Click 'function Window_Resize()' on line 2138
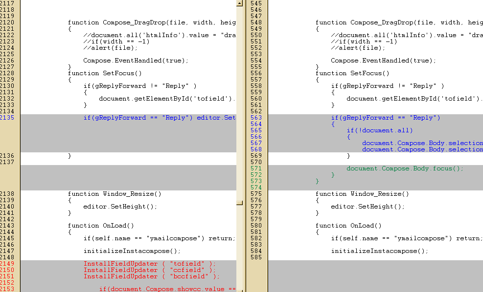483x292 pixels. coord(115,194)
